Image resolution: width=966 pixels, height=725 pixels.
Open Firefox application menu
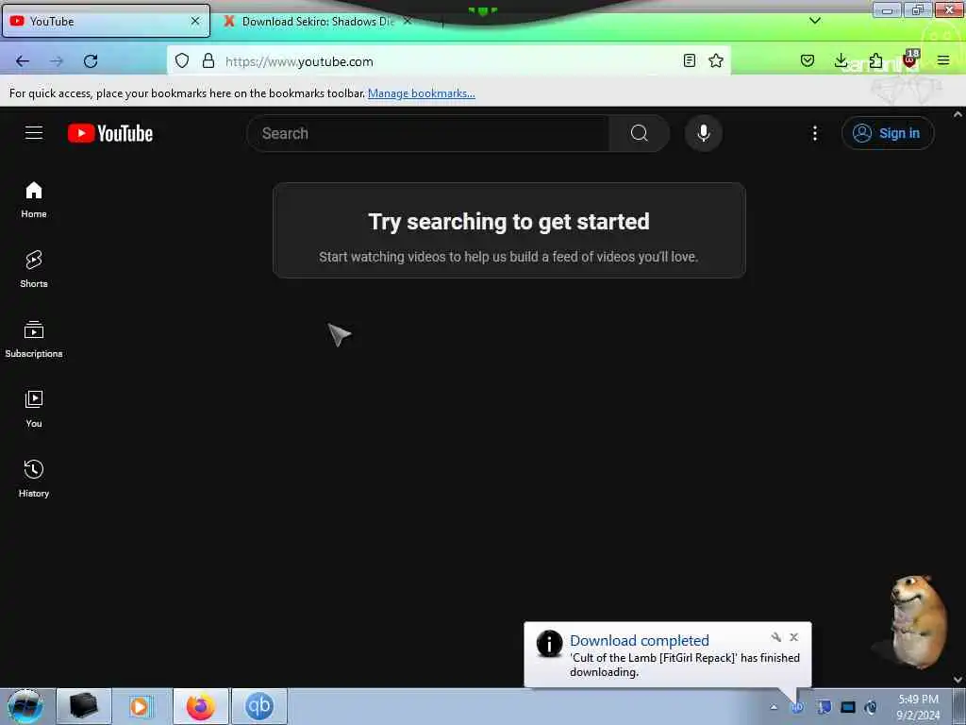click(x=943, y=60)
